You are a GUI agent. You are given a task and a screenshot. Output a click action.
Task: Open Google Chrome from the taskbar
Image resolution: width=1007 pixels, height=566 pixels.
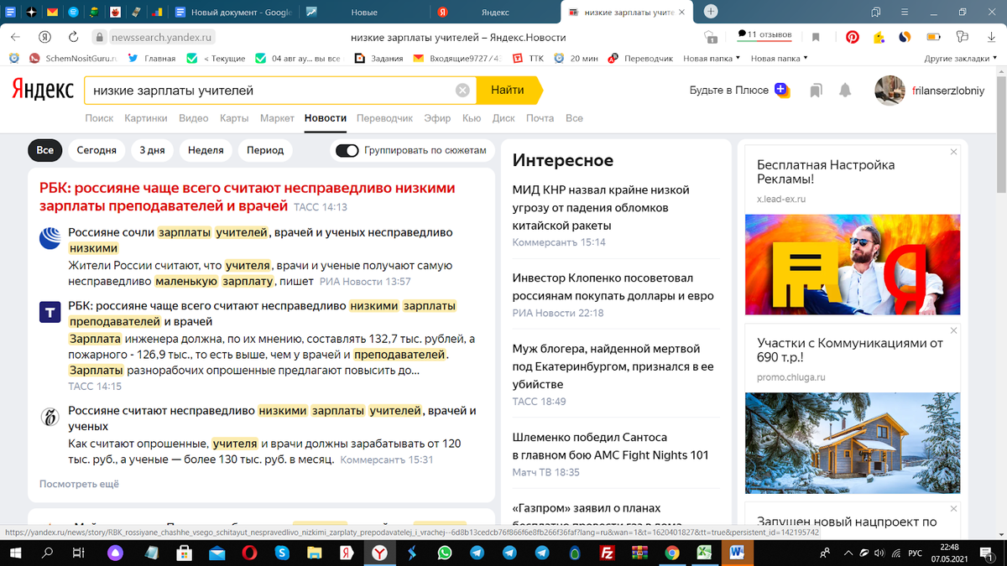pyautogui.click(x=672, y=553)
